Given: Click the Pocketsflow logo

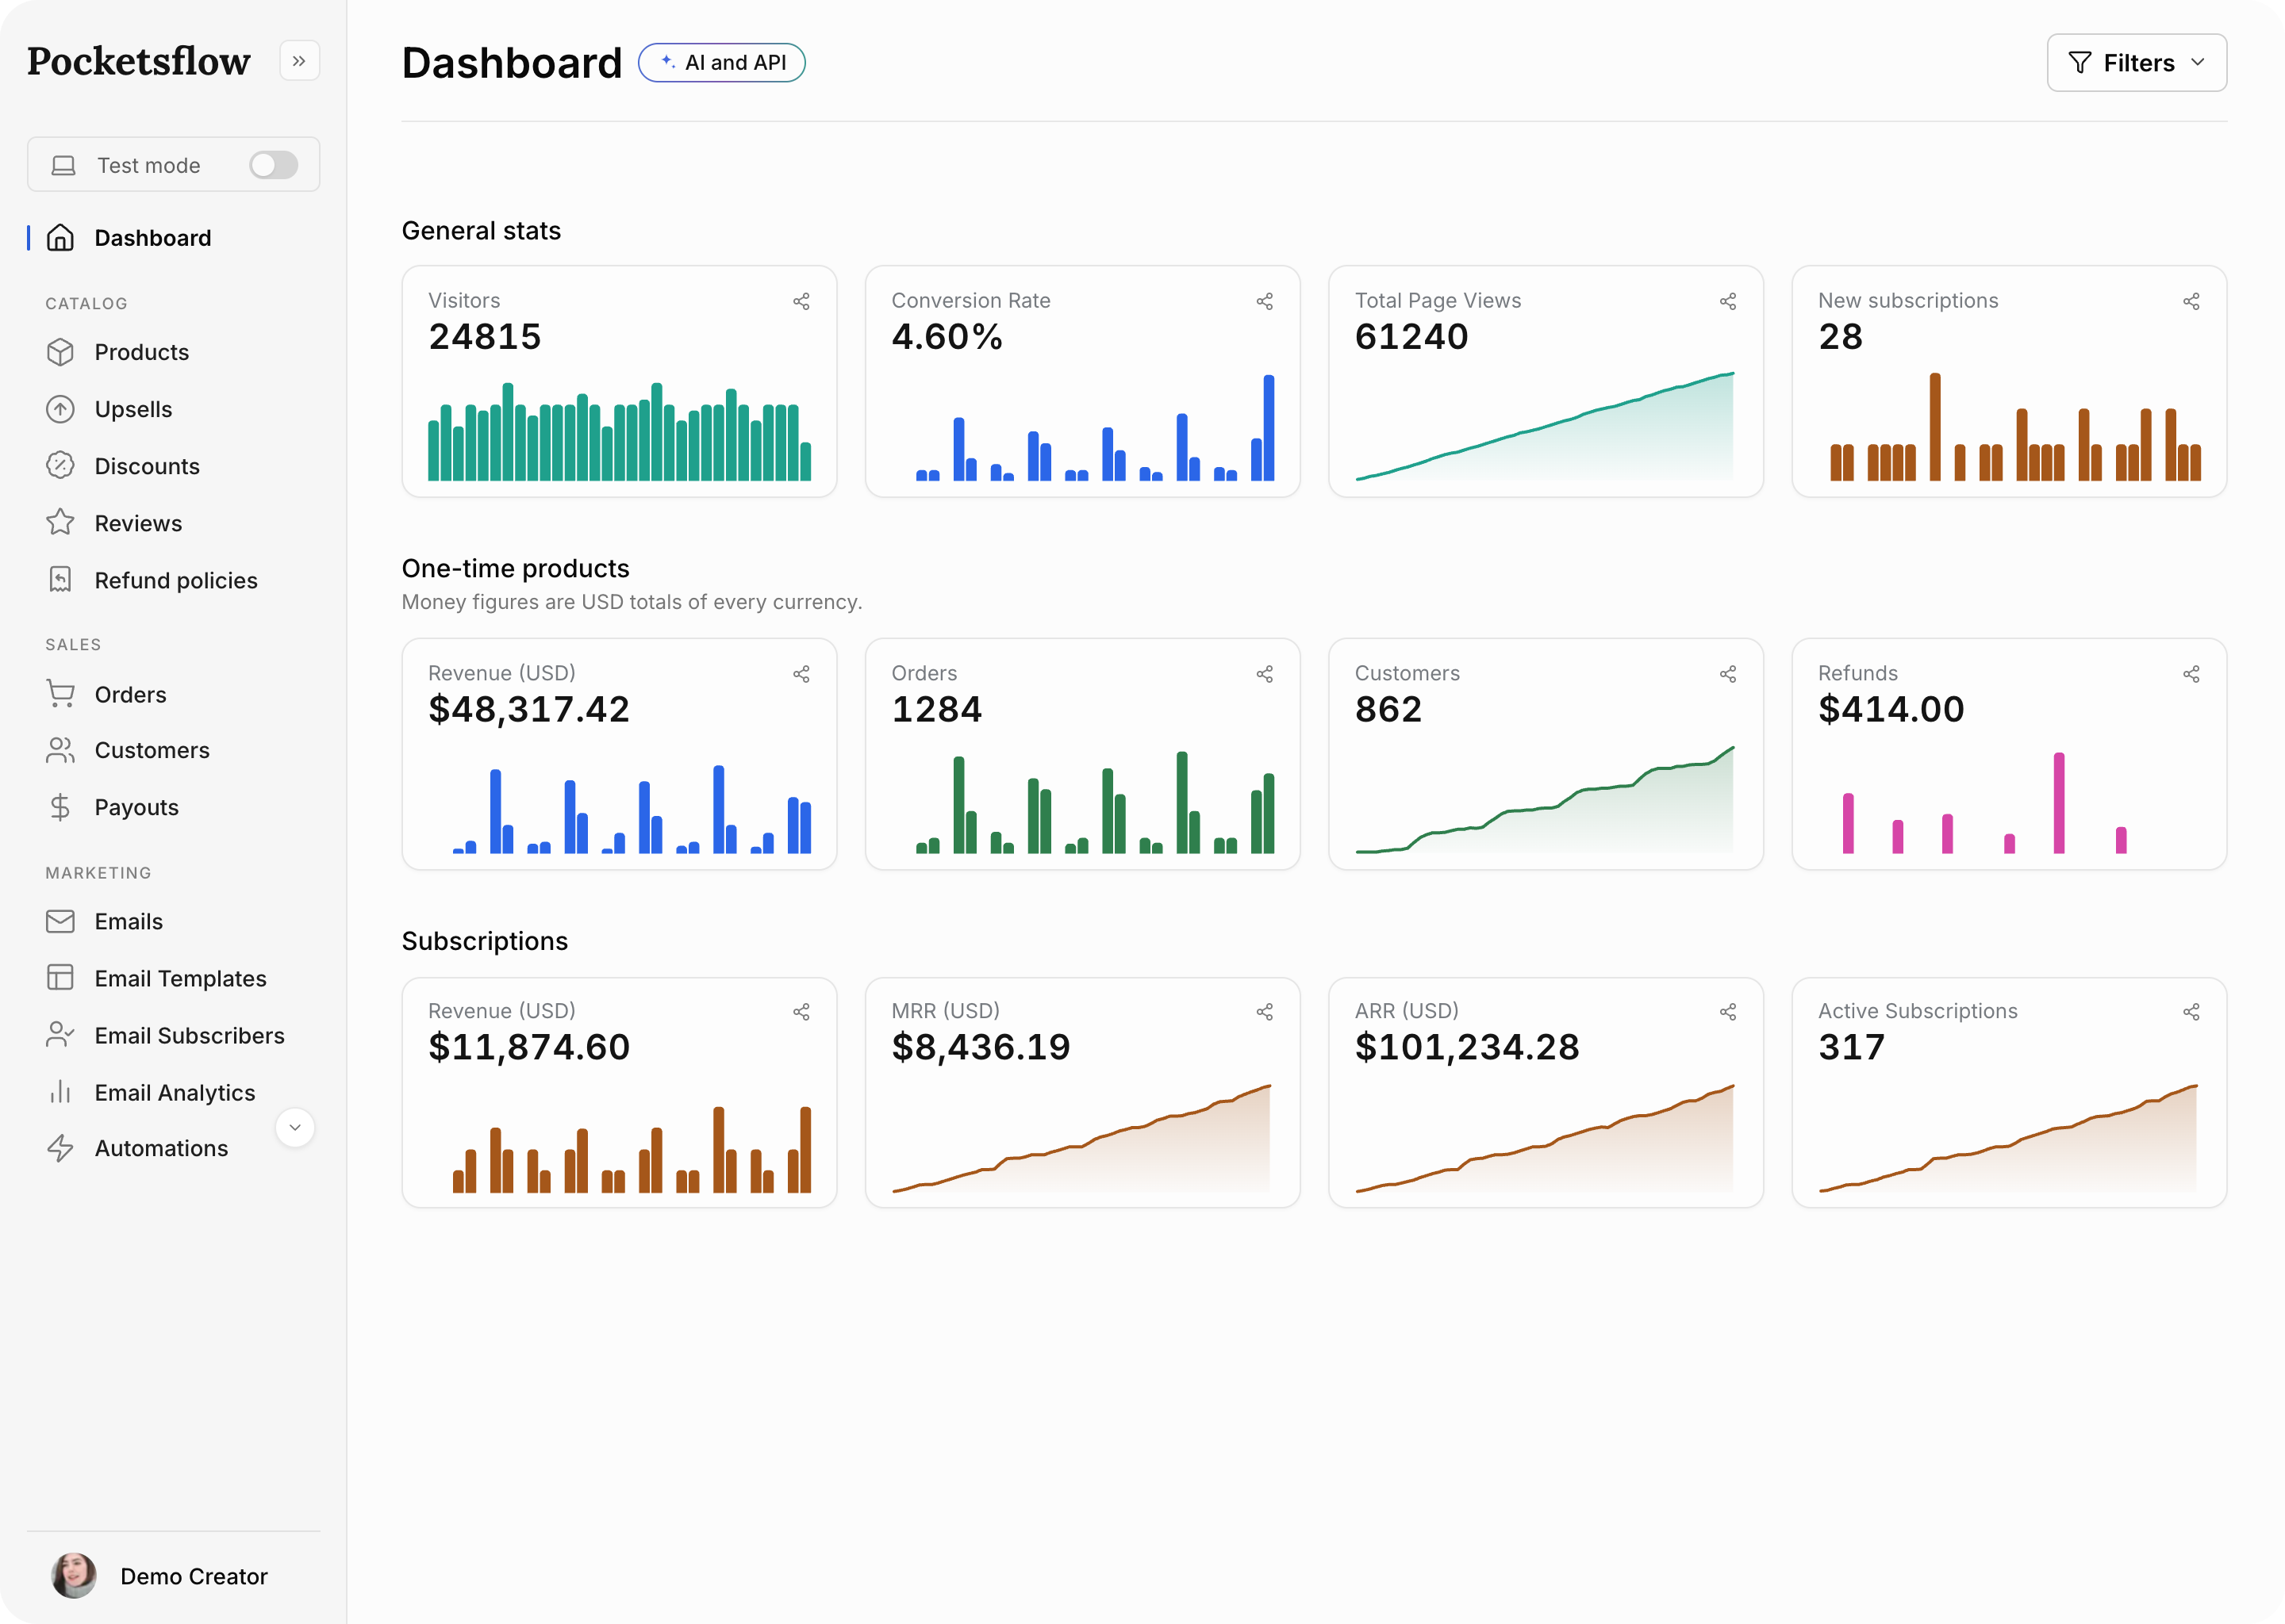Looking at the screenshot, I should (x=138, y=61).
